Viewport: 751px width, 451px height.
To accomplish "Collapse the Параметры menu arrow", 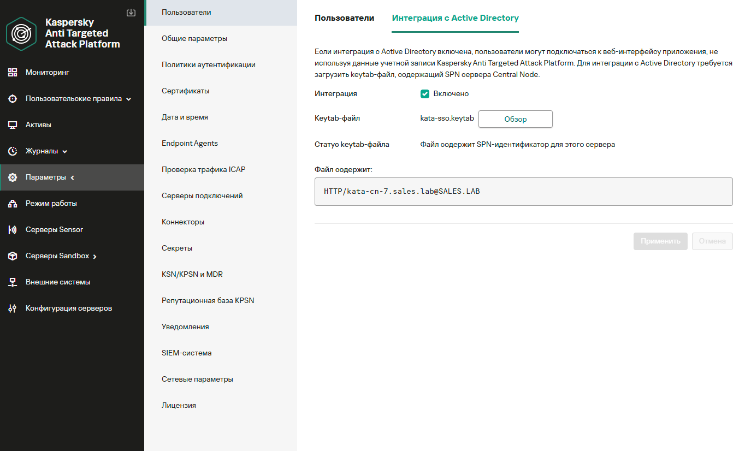I will (x=72, y=178).
